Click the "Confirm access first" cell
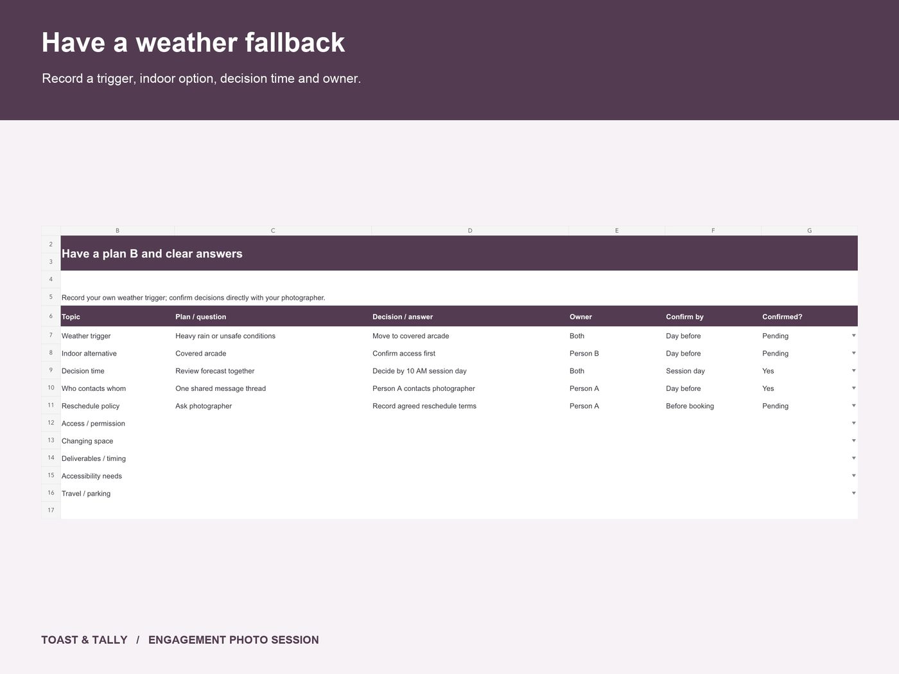The height and width of the screenshot is (674, 899). [x=470, y=353]
